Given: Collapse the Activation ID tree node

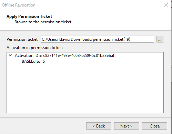Looking at the screenshot, I should click(x=10, y=56).
